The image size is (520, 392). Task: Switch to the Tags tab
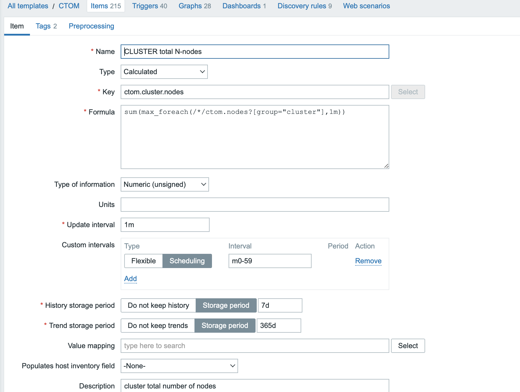[x=46, y=26]
